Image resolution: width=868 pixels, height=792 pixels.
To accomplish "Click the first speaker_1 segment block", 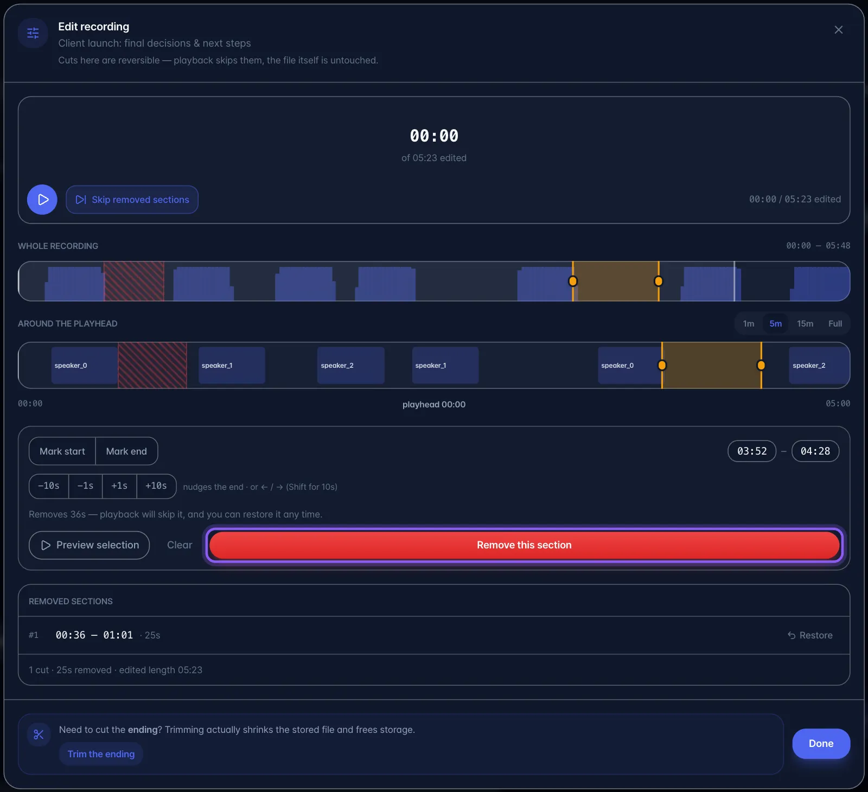I will [x=232, y=365].
